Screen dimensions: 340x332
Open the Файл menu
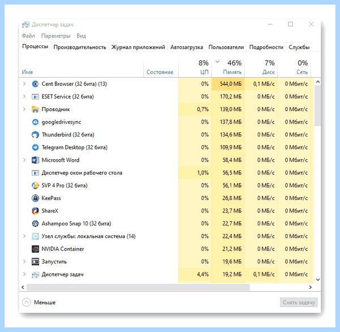[x=28, y=36]
